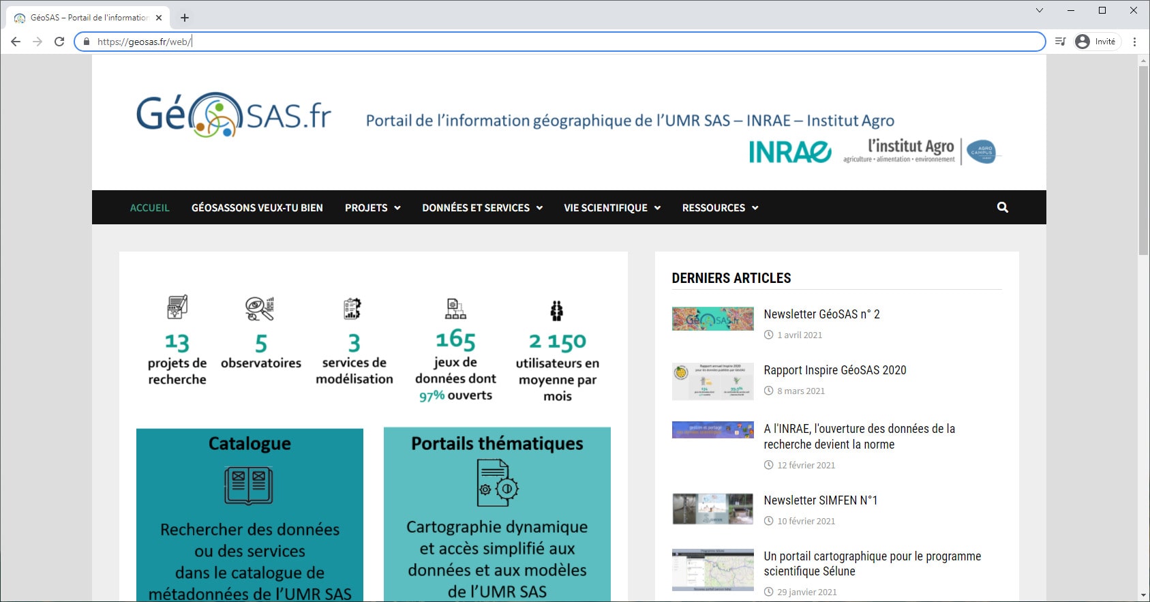Click the Catalogue open-book icon
Viewport: 1150px width, 602px height.
(249, 485)
